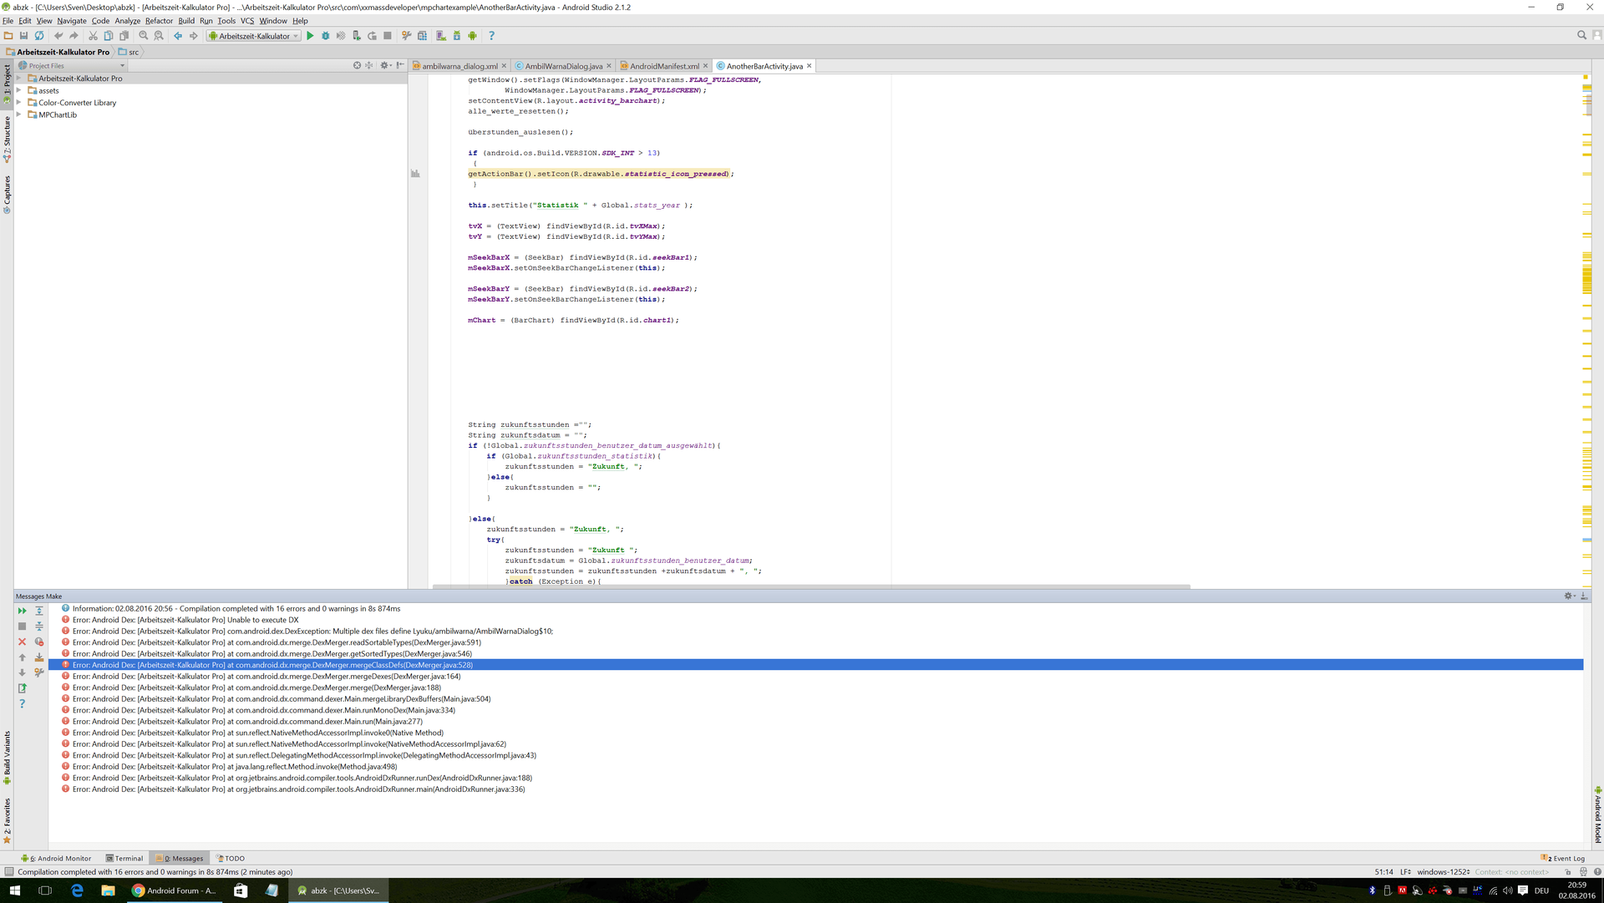Open Project panel settings gear dropdown

click(386, 65)
